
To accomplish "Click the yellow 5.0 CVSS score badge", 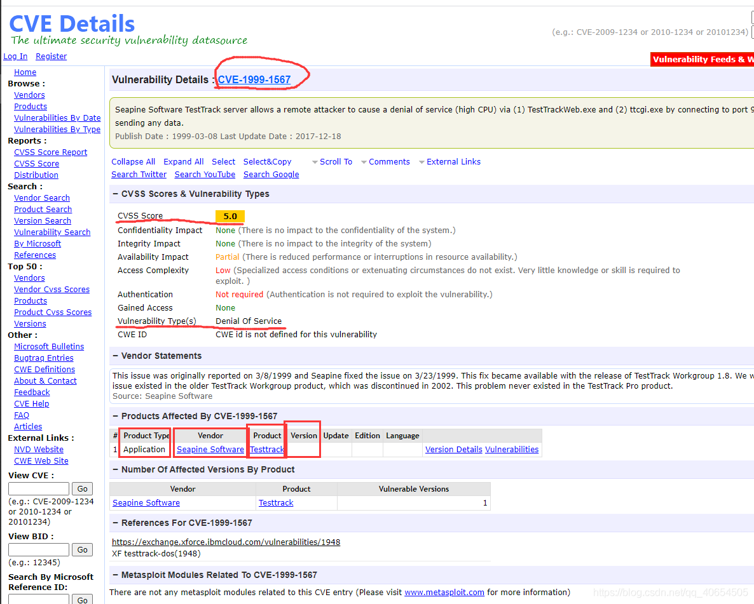I will tap(230, 216).
